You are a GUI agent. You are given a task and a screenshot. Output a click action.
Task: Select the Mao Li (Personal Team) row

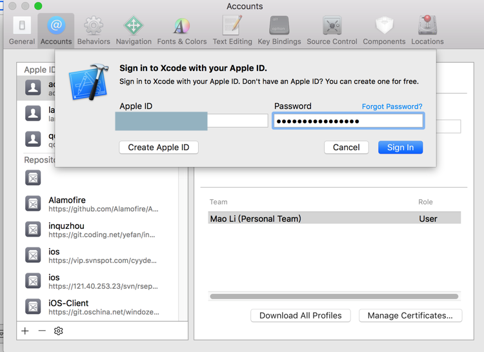334,219
